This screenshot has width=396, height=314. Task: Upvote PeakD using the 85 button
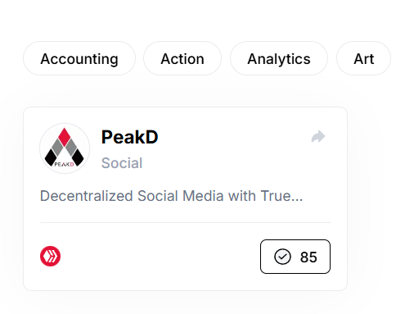click(295, 257)
